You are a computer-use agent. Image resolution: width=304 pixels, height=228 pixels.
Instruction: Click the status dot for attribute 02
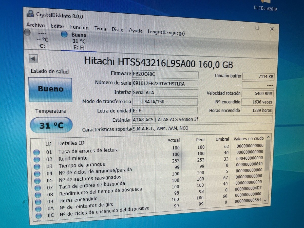pos(37,159)
